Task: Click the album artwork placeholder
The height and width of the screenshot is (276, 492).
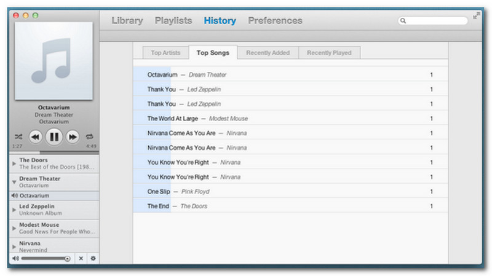Action: pyautogui.click(x=54, y=61)
